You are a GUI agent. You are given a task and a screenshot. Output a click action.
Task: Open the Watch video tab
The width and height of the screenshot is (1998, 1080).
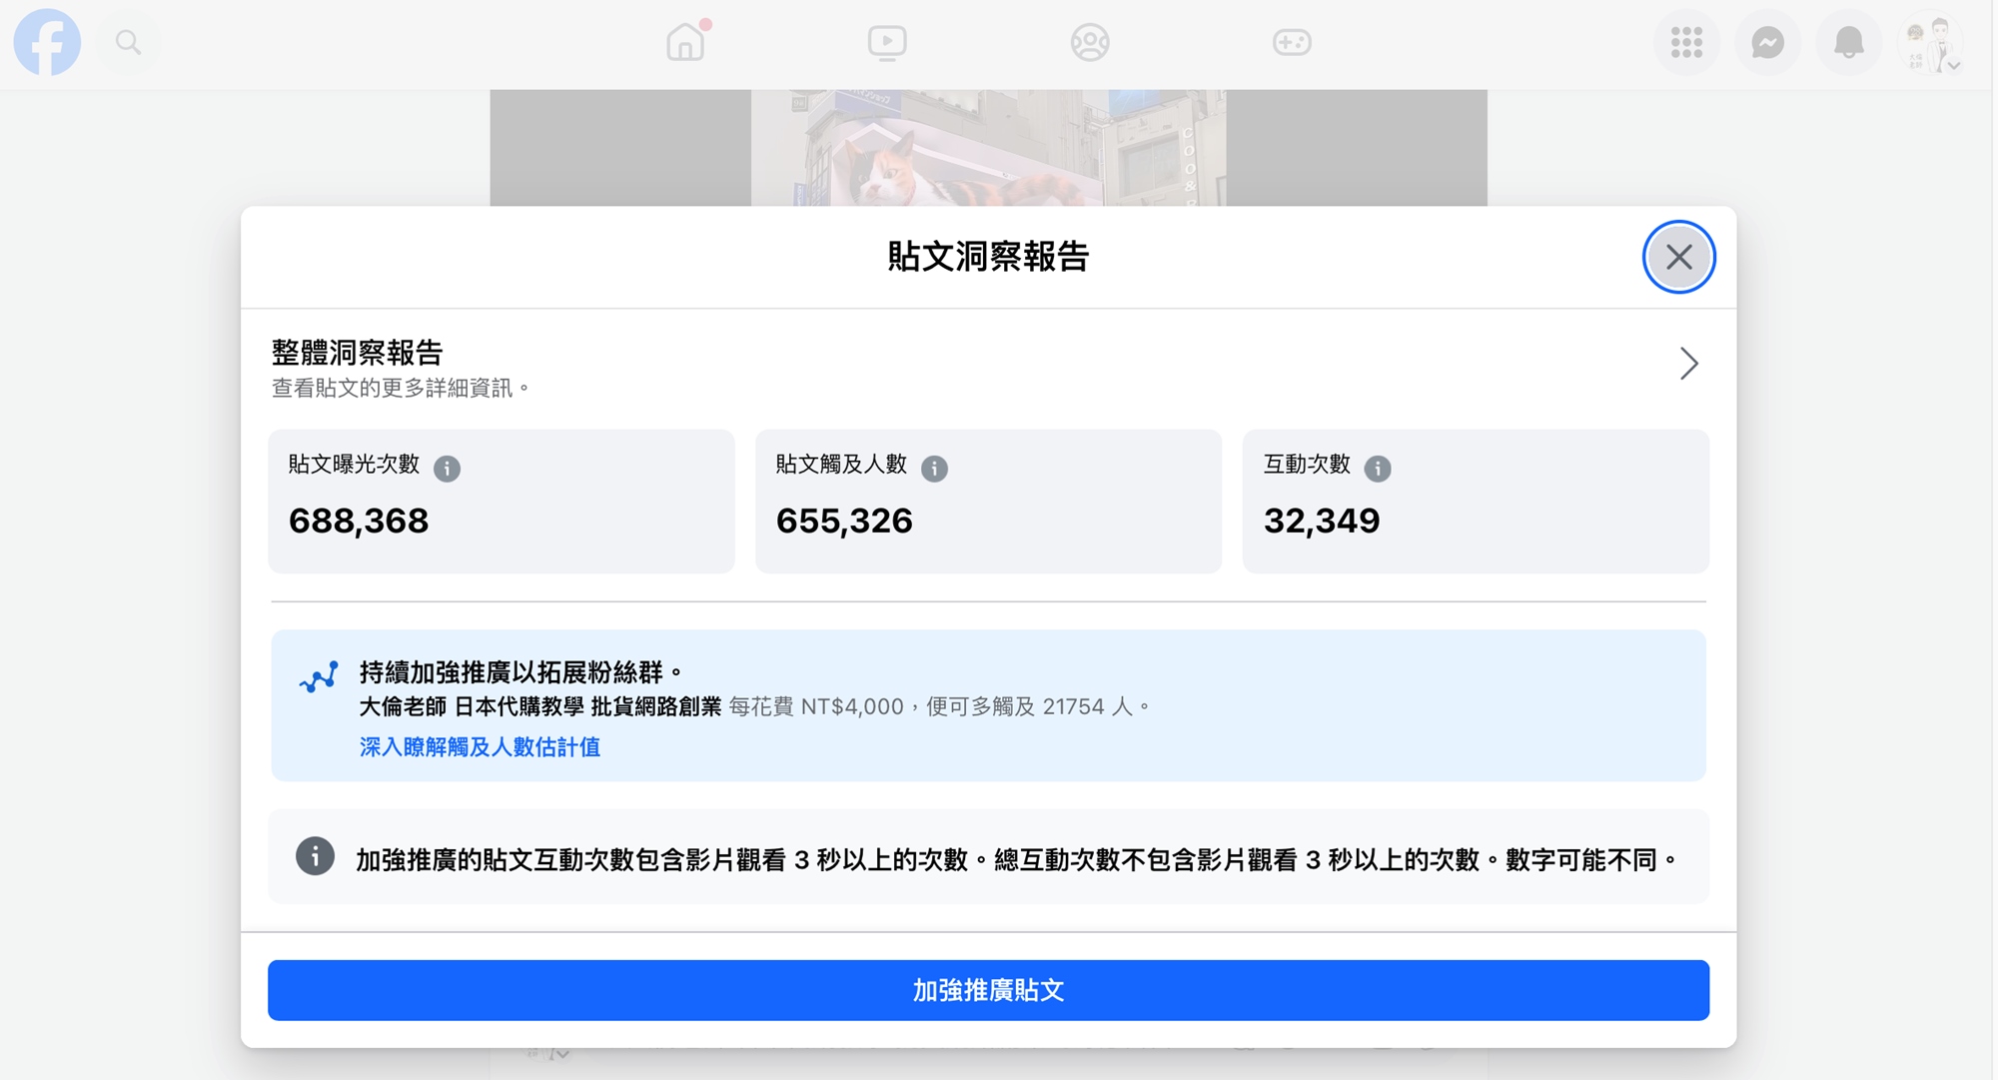[887, 43]
